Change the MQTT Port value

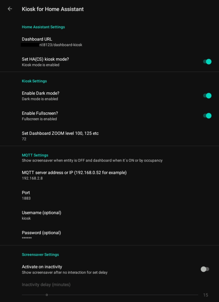pyautogui.click(x=26, y=195)
